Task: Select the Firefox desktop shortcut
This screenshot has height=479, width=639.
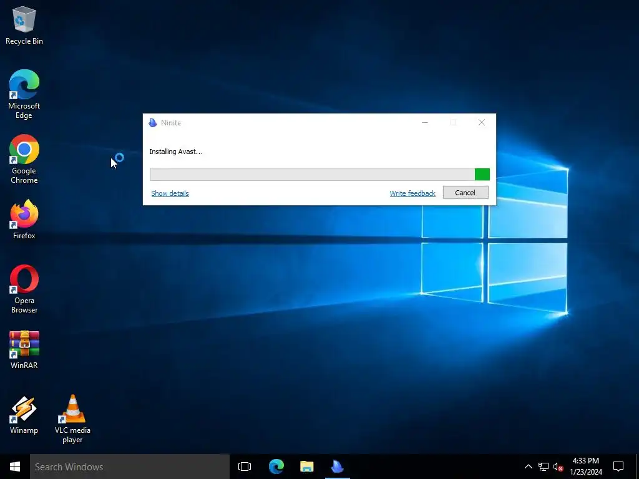Action: coord(24,219)
